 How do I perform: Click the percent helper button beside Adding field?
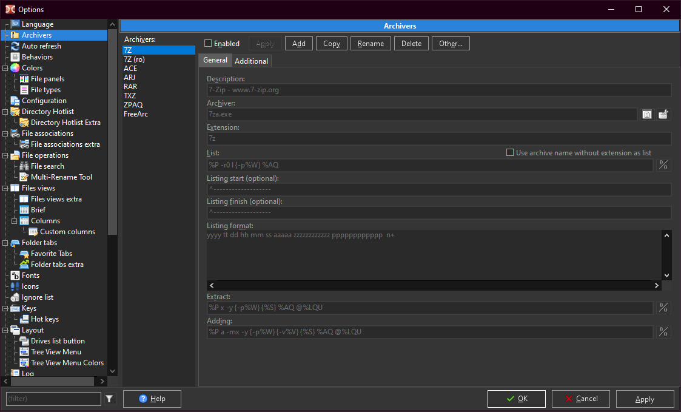coord(663,332)
